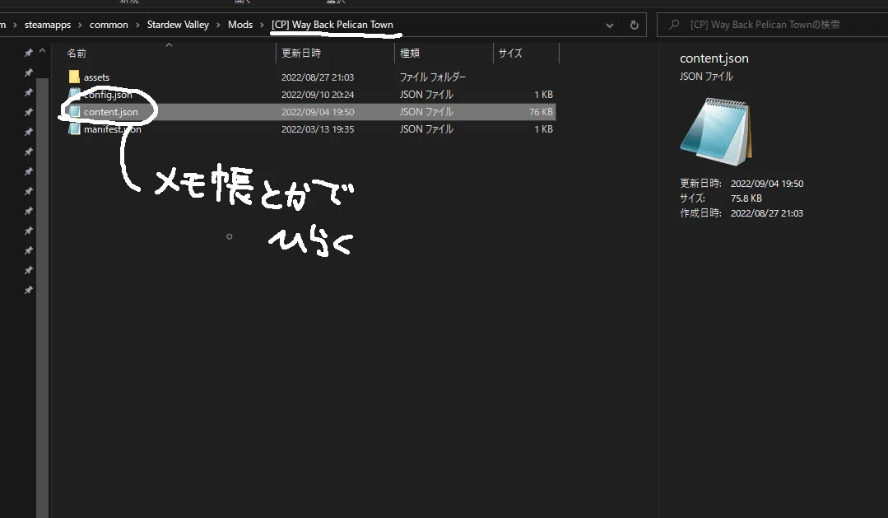
Task: Click date 2022/08/27 21:03 of assets row
Action: pos(318,77)
